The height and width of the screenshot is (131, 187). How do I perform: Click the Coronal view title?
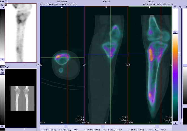(150, 1)
